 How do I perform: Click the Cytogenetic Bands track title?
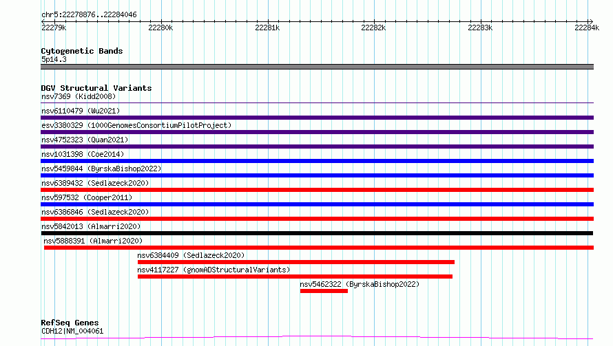pyautogui.click(x=82, y=51)
